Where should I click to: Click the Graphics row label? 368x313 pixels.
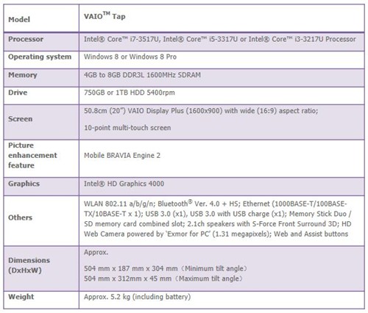pos(24,184)
